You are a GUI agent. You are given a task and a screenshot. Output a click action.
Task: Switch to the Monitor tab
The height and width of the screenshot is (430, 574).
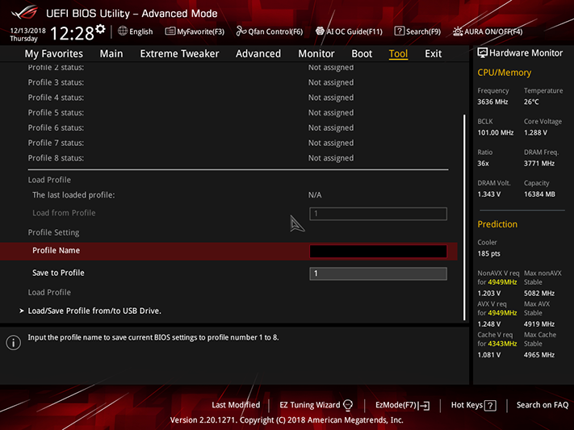click(316, 54)
